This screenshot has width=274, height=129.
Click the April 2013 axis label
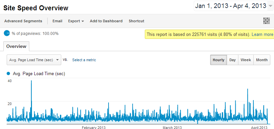(x=259, y=127)
